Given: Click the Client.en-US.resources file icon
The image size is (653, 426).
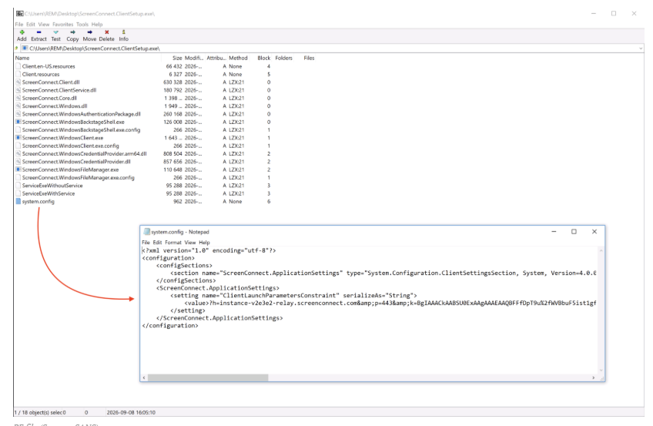Looking at the screenshot, I should pos(18,66).
